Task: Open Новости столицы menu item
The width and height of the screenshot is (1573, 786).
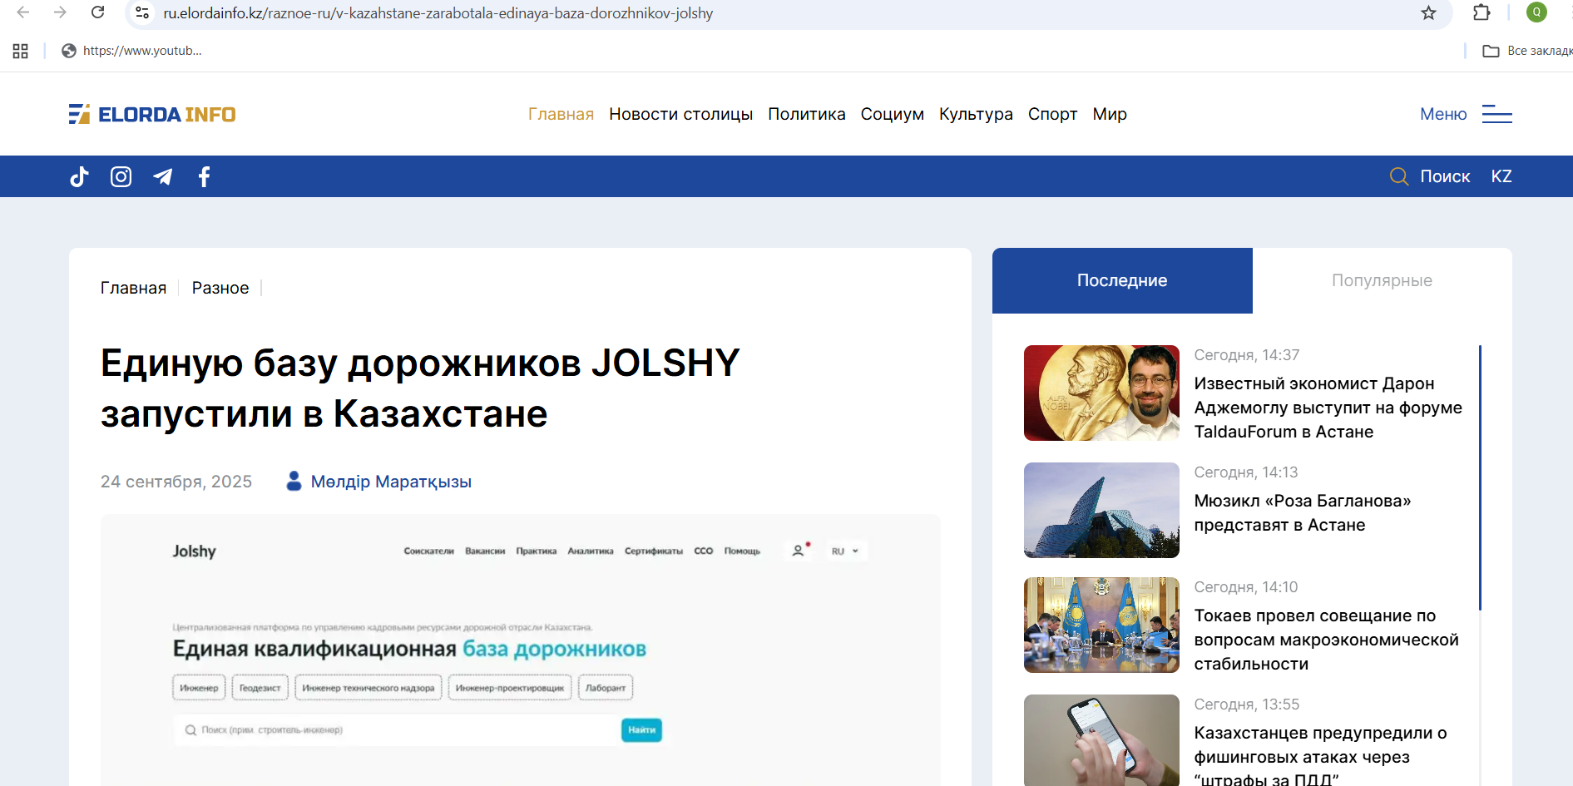Action: 680,114
